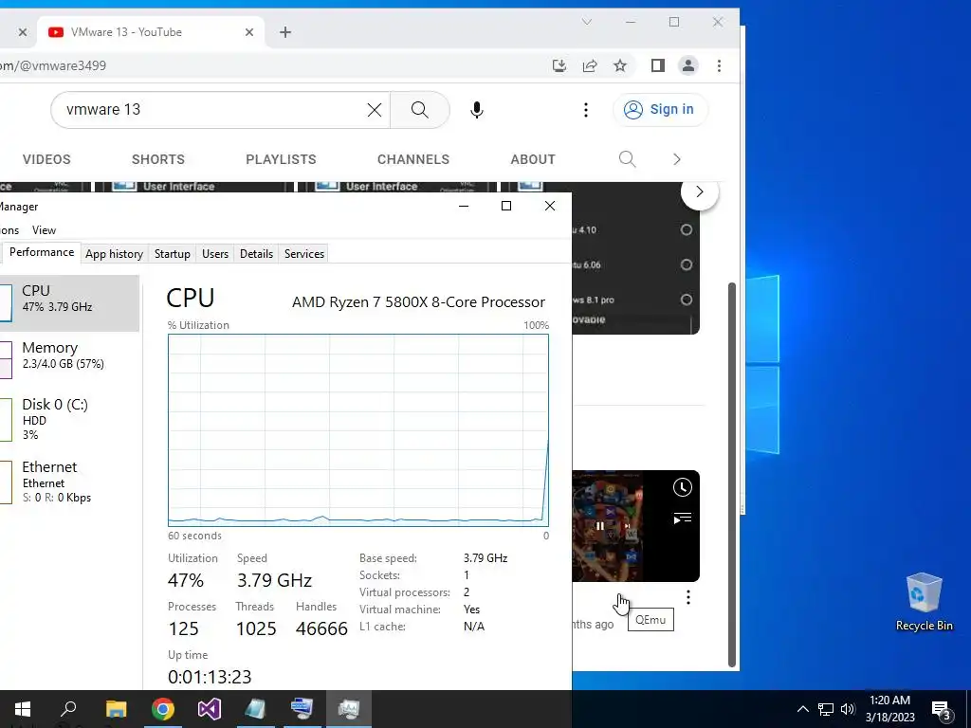Select CPU in the performance sidebar
Image resolution: width=971 pixels, height=728 pixels.
tap(69, 303)
